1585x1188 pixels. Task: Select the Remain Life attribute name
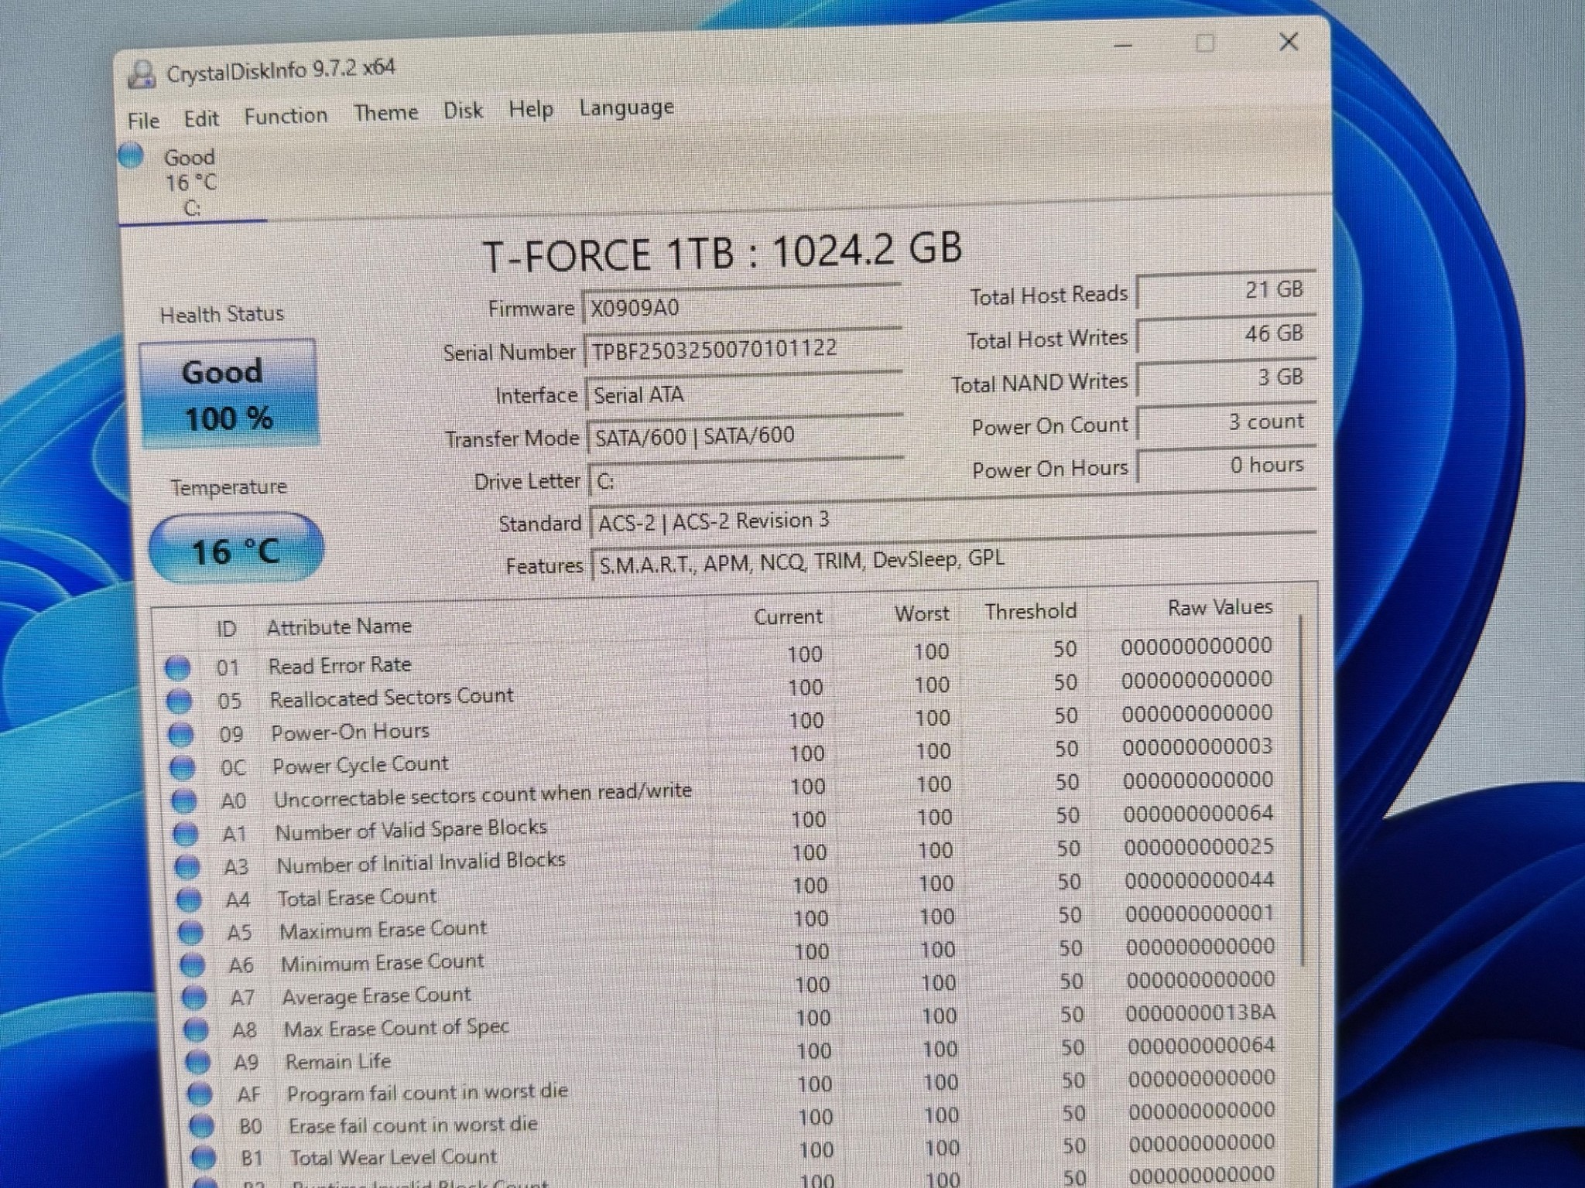pyautogui.click(x=338, y=1061)
